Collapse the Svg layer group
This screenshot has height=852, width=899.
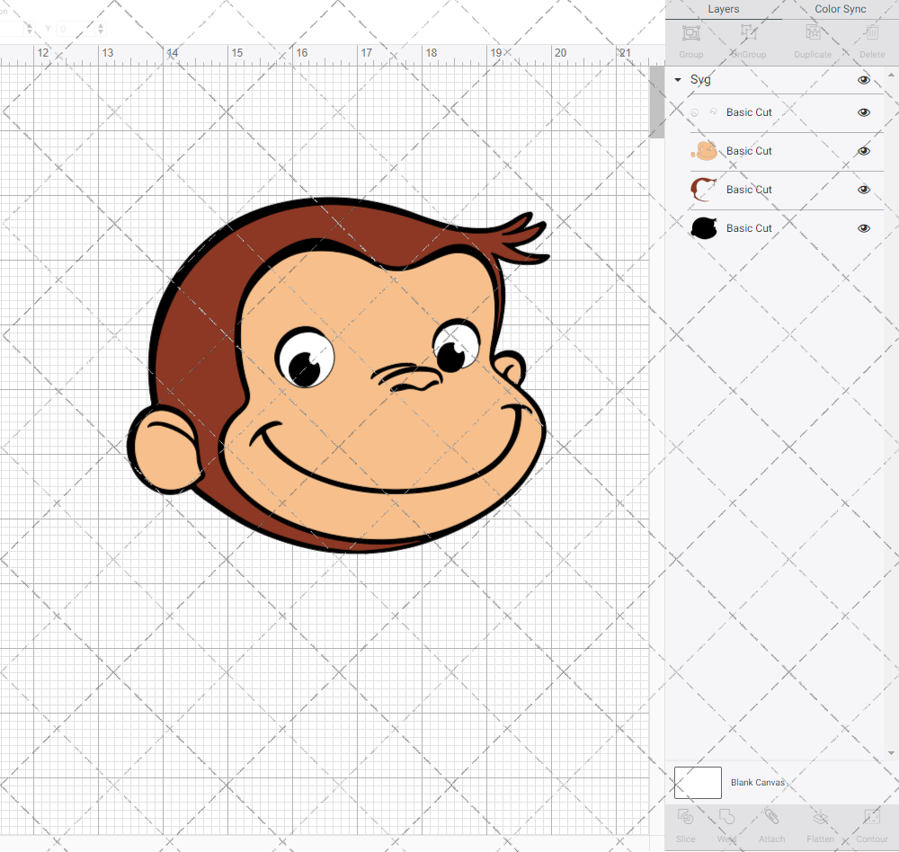[x=678, y=80]
